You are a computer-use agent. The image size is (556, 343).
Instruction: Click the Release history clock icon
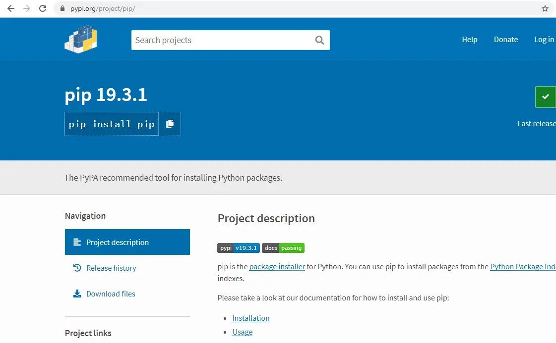pos(77,268)
